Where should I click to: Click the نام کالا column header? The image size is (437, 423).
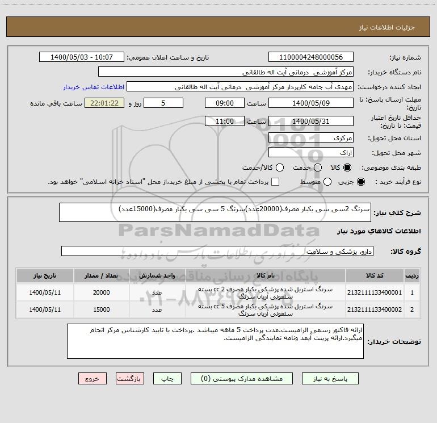pyautogui.click(x=266, y=275)
